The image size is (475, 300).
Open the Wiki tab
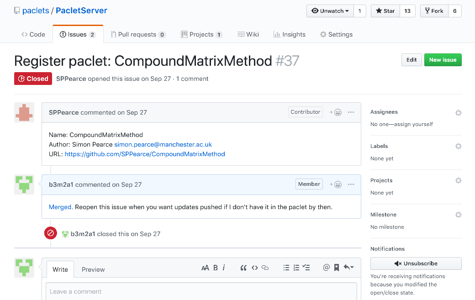248,35
